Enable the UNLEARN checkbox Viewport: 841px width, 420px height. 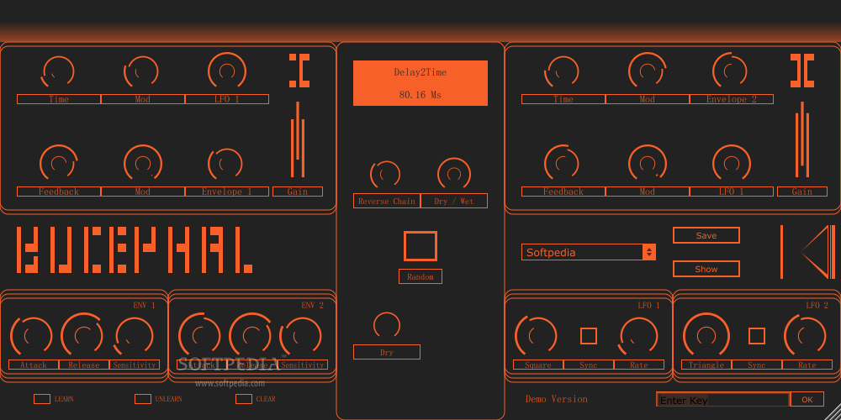(143, 398)
